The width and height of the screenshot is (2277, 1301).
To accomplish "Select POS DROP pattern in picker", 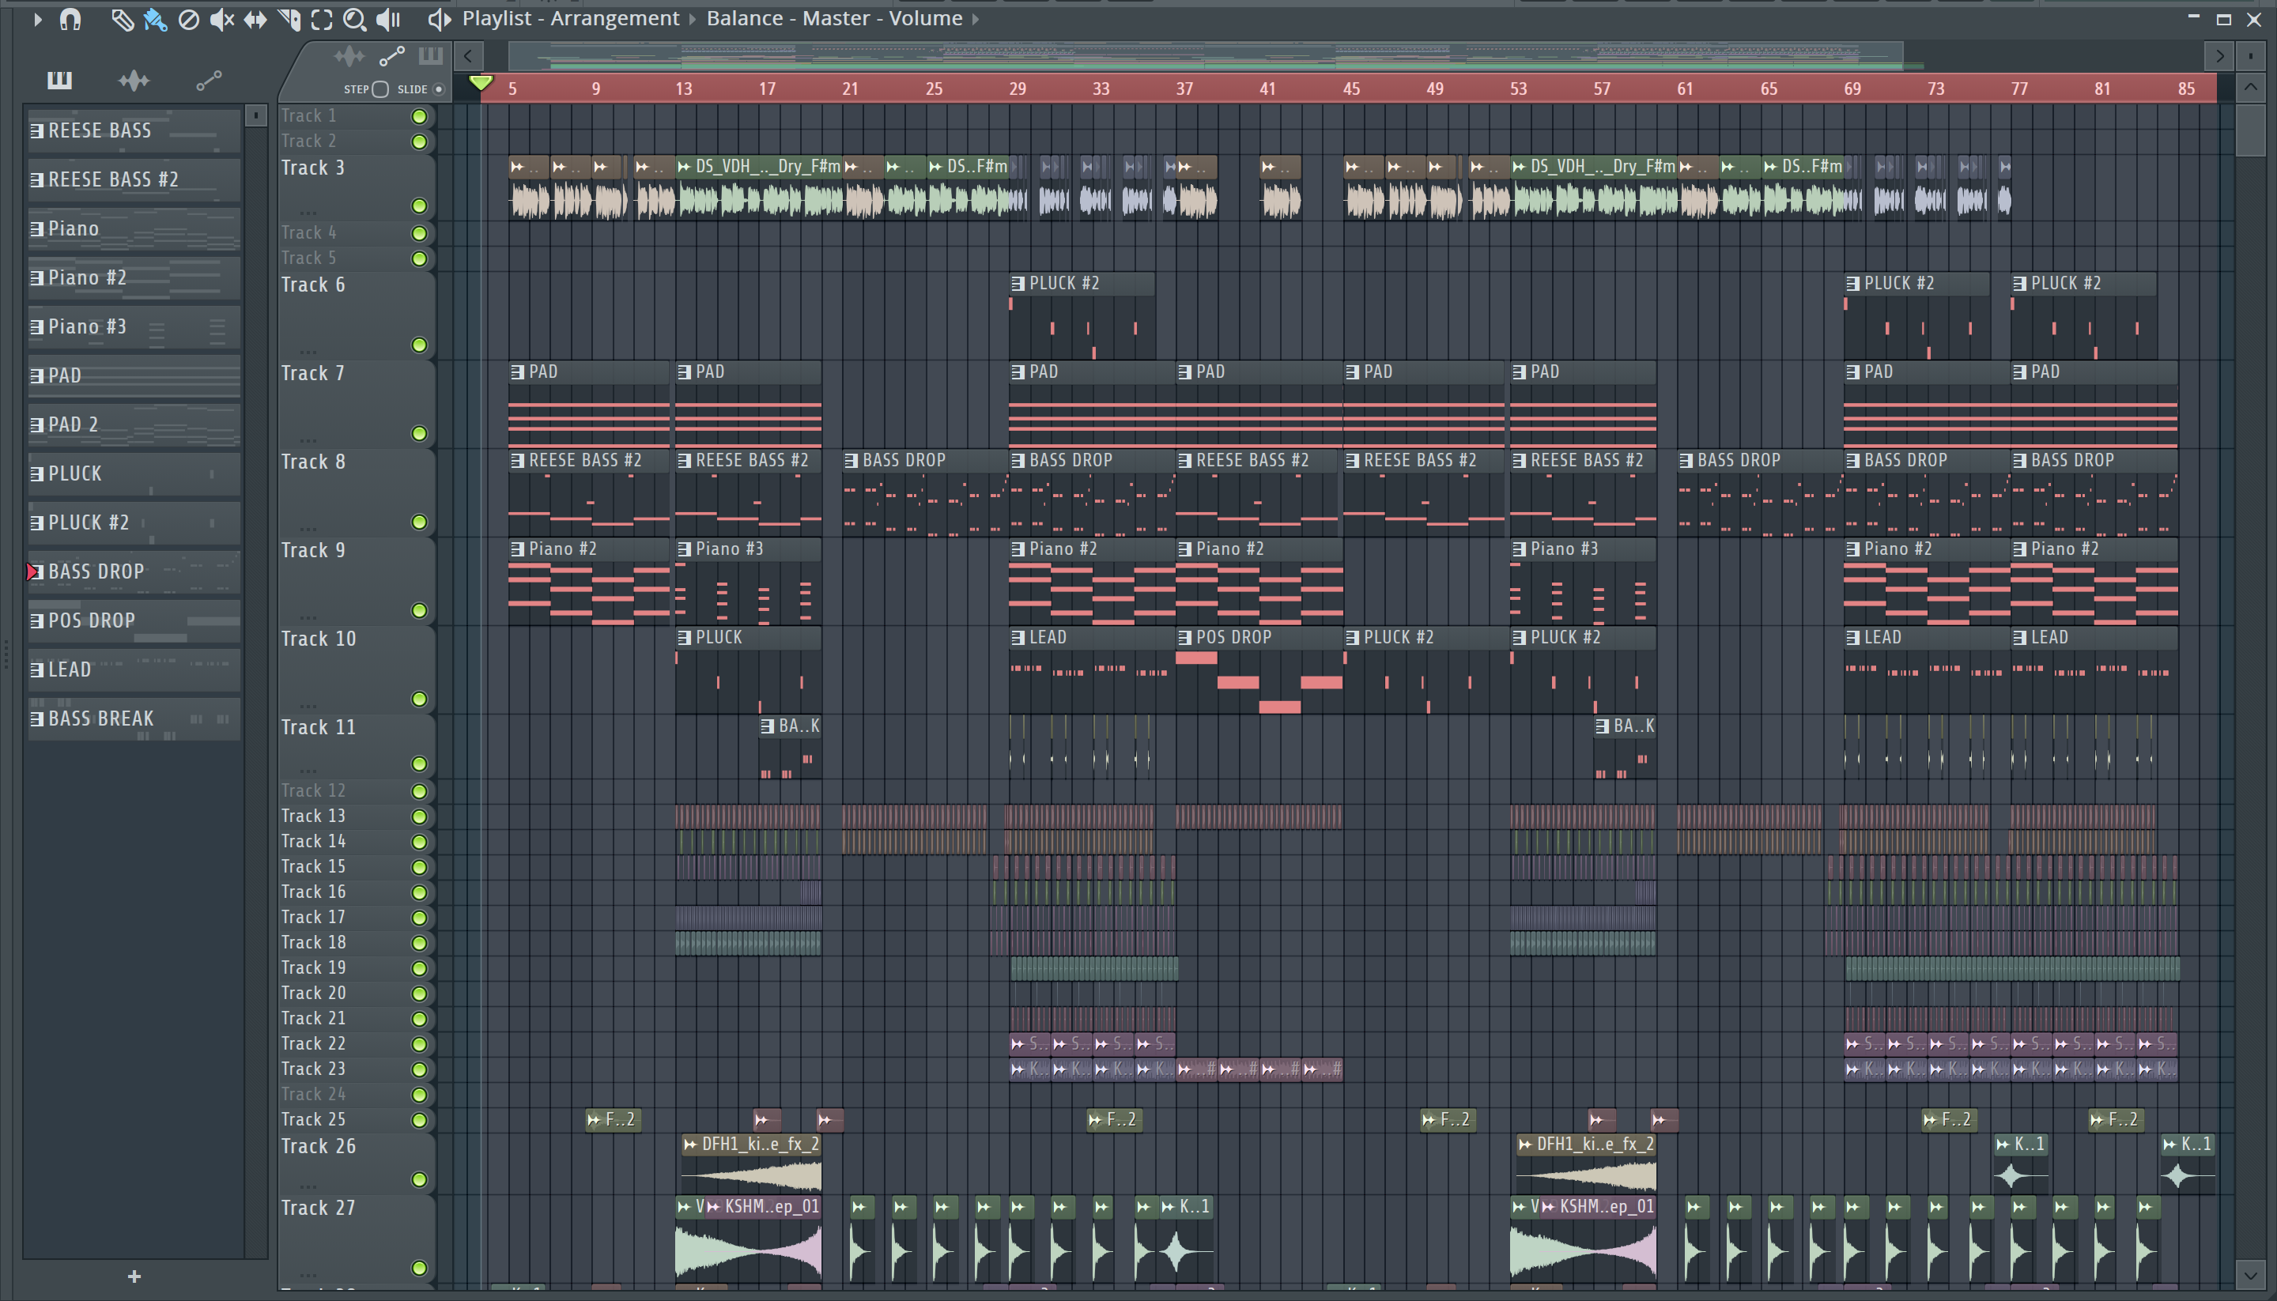I will (x=134, y=621).
